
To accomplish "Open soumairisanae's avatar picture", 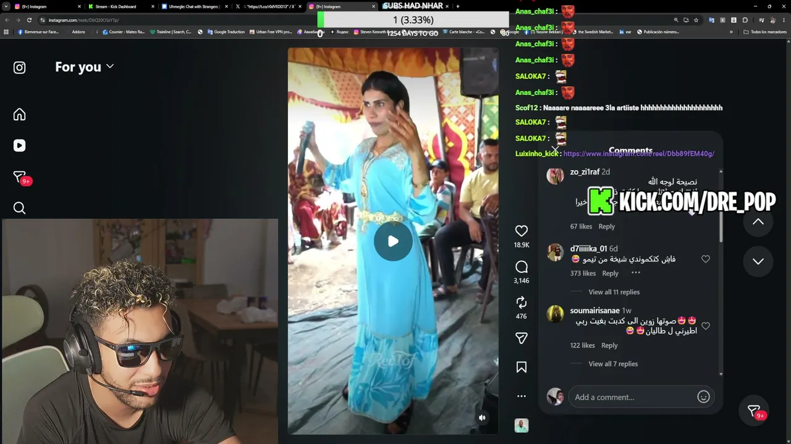I will (555, 314).
